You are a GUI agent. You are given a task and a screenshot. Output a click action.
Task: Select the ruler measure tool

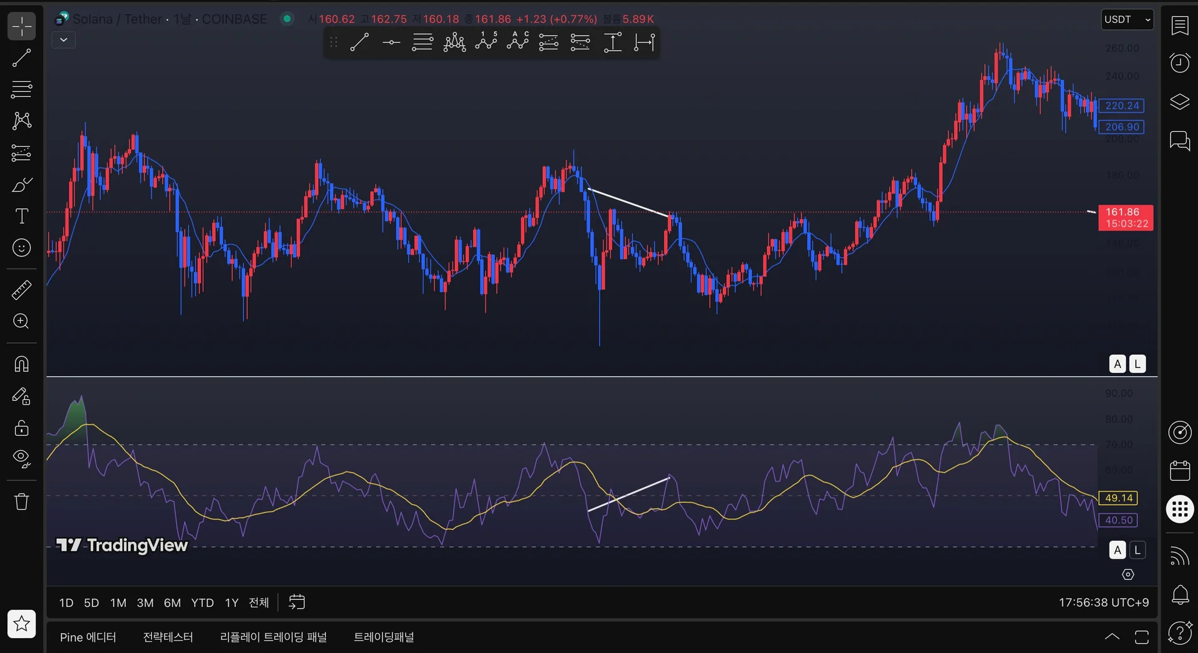click(x=22, y=290)
